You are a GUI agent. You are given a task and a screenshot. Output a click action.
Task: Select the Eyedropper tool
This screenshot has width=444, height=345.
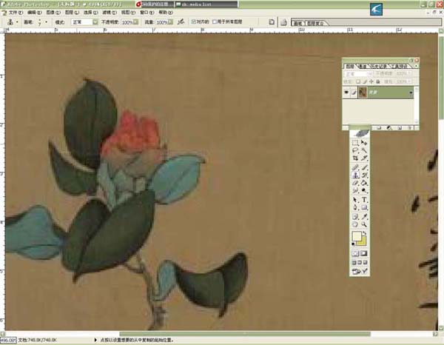pos(364,217)
